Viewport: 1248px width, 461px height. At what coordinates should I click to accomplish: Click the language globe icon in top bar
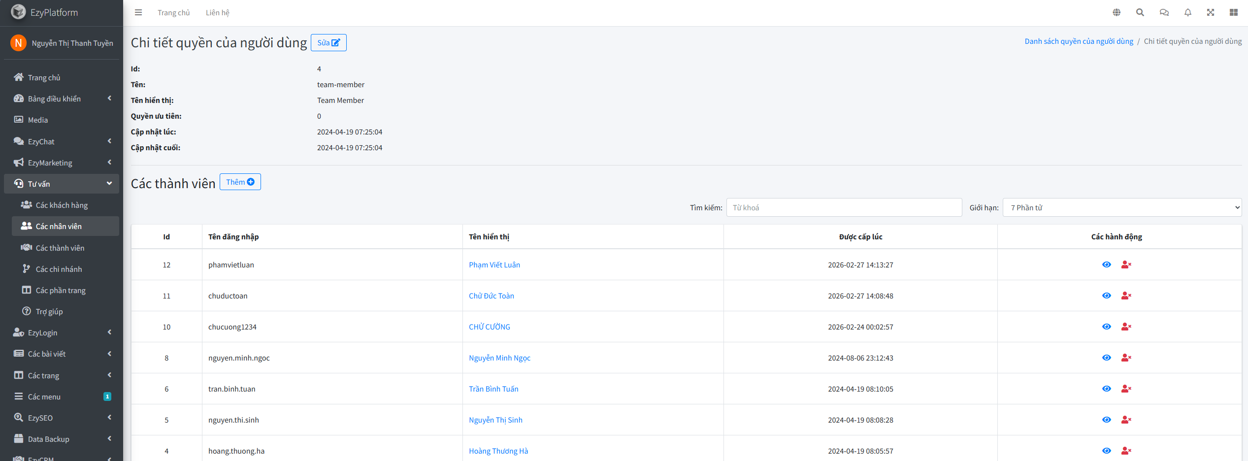click(1117, 13)
